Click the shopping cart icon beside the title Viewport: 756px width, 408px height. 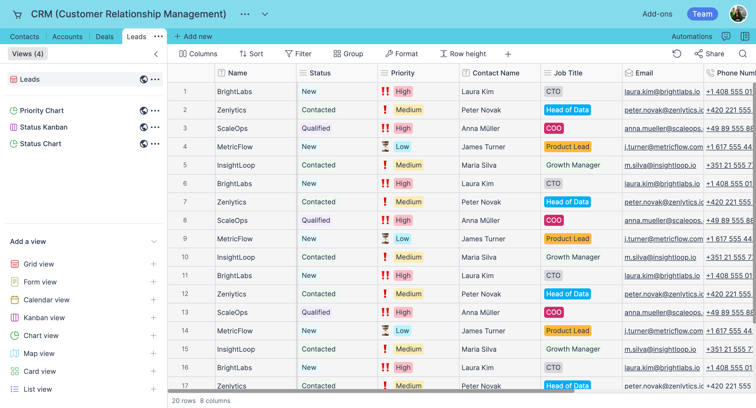tap(17, 14)
